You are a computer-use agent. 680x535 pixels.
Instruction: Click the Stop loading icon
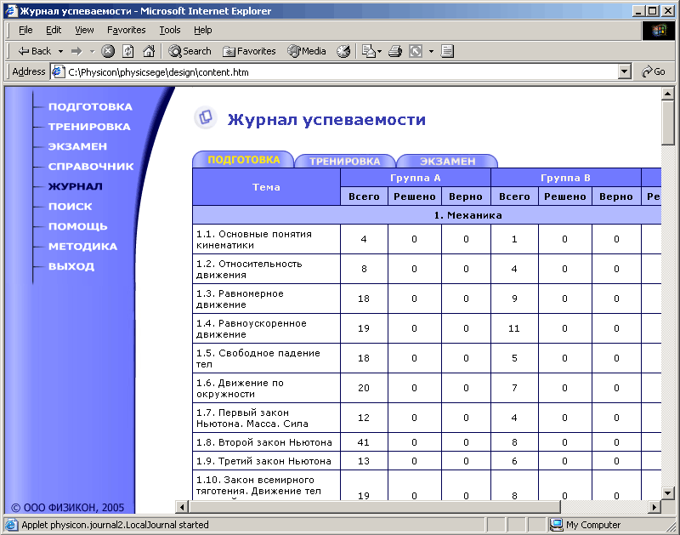click(108, 51)
